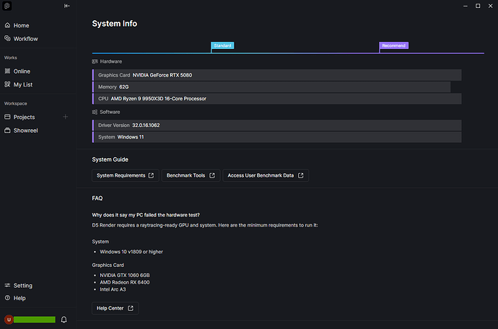The height and width of the screenshot is (329, 498).
Task: Add a new project with the plus icon
Action: pyautogui.click(x=66, y=117)
